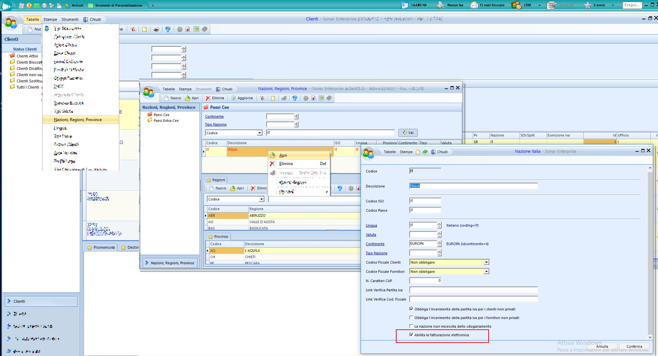Viewport: 658px width, 356px height.
Task: Open Codice Fiscale Fornitori dropdown
Action: [486, 272]
